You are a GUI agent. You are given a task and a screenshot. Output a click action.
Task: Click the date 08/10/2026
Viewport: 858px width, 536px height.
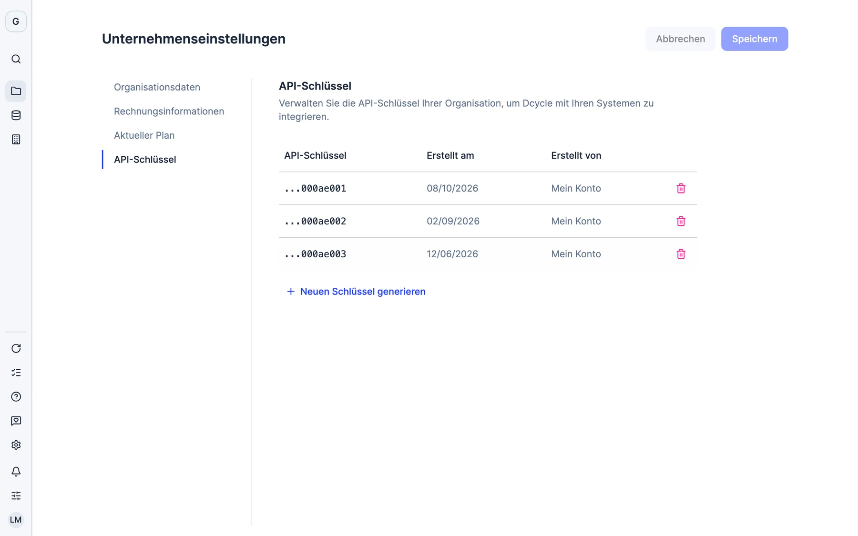click(x=452, y=189)
